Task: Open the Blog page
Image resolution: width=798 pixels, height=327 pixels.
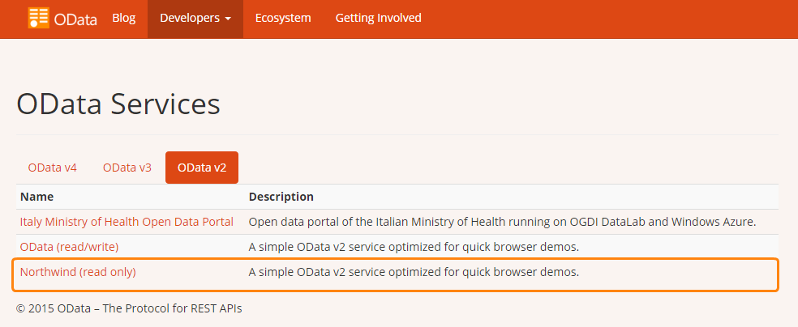Action: point(123,19)
